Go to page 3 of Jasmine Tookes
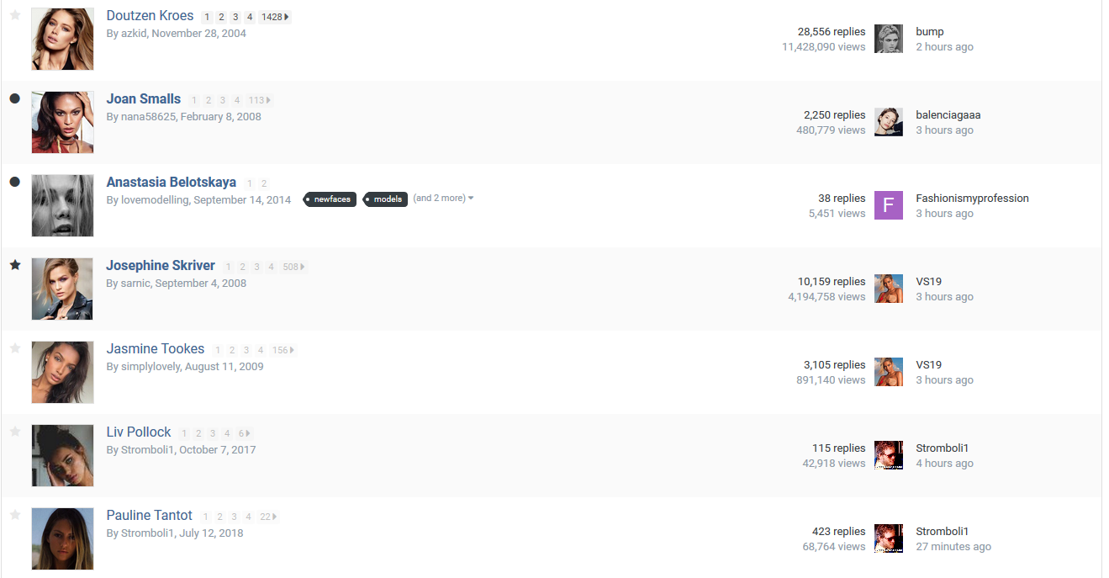Viewport: 1109px width, 578px height. click(246, 350)
